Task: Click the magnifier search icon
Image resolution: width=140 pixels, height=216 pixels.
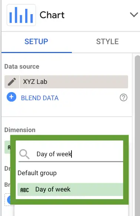Action: click(24, 154)
